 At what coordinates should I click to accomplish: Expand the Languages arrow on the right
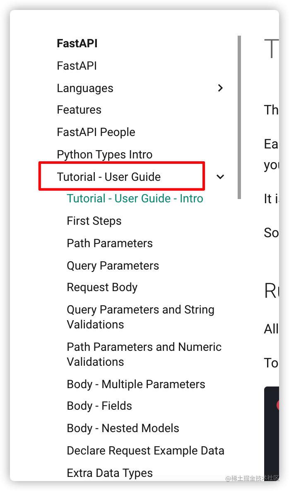(220, 88)
